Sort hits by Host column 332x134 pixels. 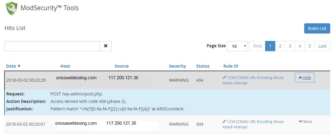(x=65, y=66)
